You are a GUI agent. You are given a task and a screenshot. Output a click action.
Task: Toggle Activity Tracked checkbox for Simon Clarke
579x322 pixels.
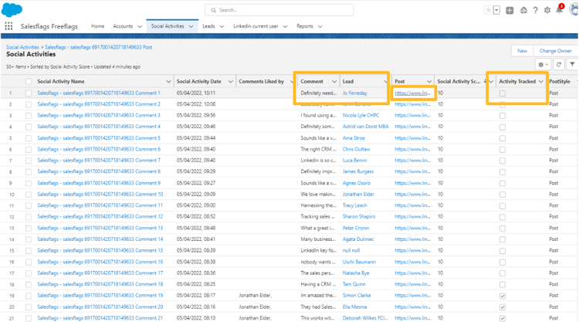[x=503, y=296]
